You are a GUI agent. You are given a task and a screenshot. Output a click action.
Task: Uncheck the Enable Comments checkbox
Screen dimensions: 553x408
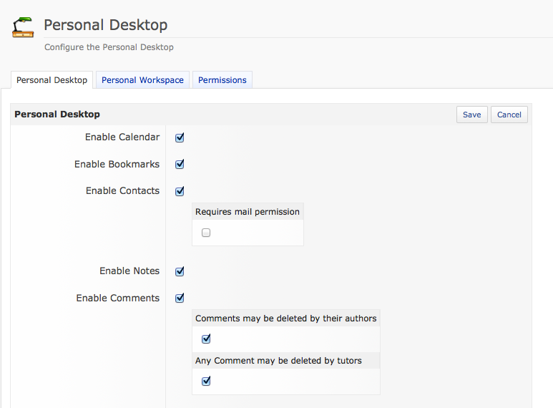180,298
